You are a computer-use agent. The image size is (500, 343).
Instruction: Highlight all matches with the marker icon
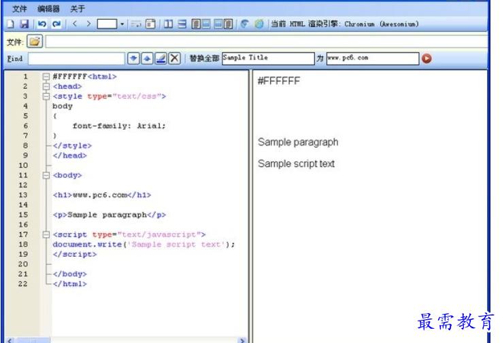coord(161,58)
